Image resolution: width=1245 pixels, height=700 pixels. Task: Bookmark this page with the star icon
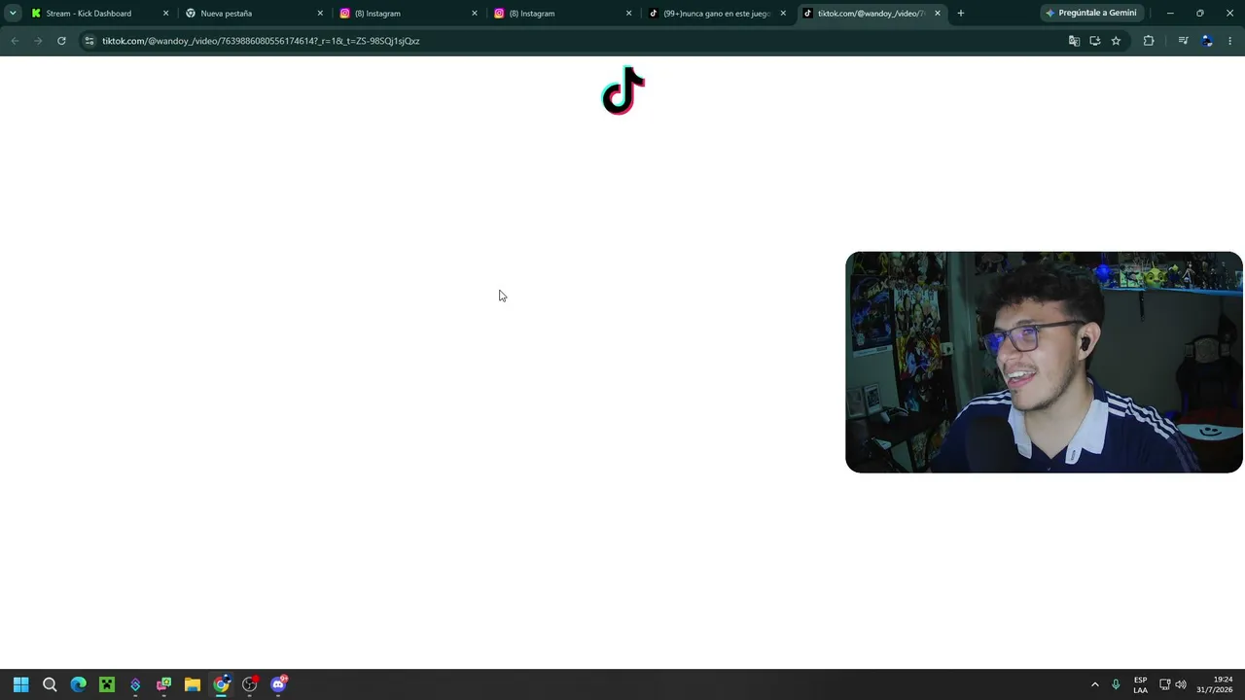[1116, 41]
